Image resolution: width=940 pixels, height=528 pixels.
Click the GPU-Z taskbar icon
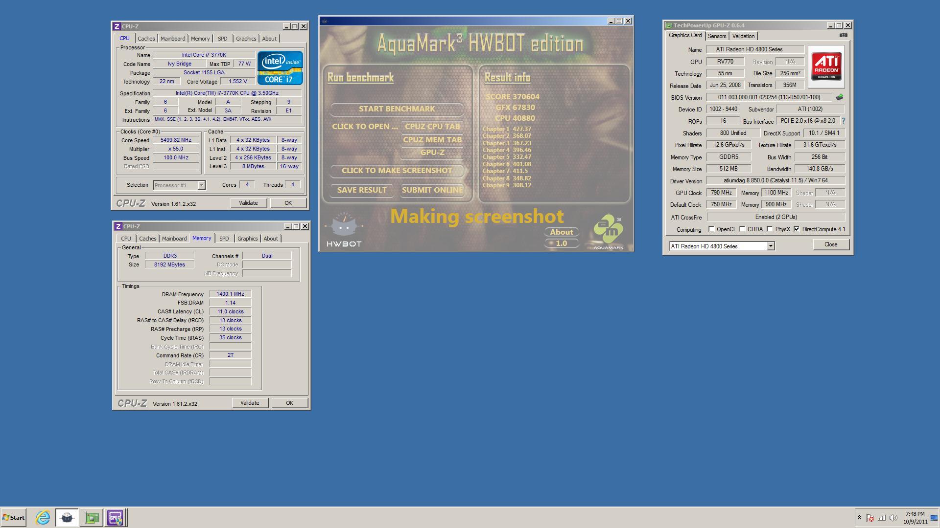[x=92, y=517]
